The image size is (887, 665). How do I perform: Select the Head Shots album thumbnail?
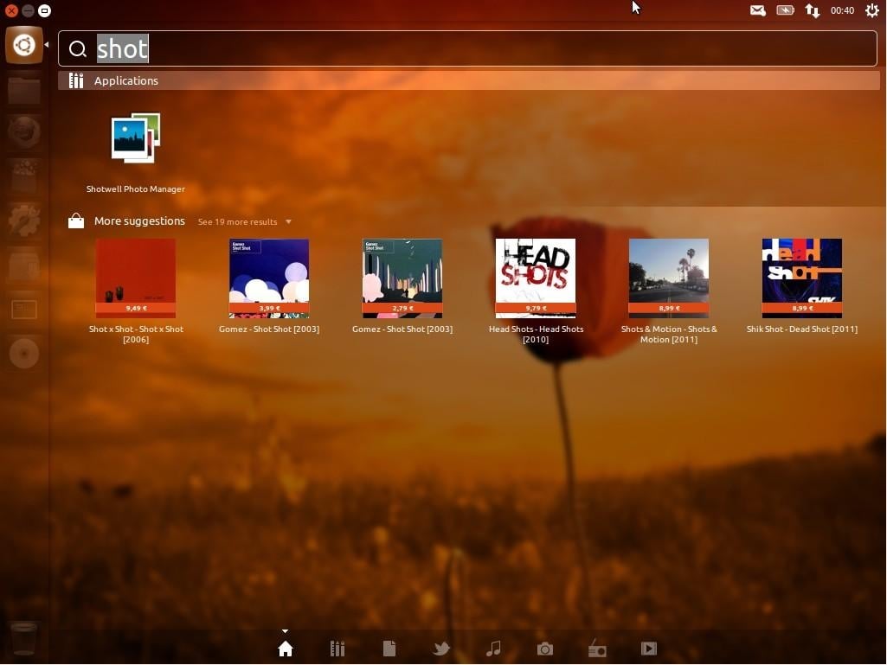point(535,277)
